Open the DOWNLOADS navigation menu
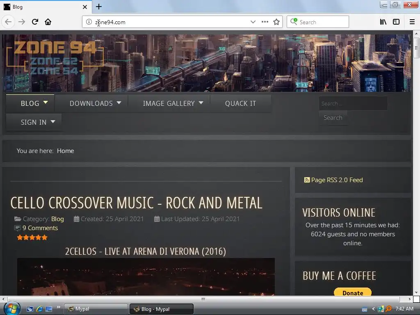The width and height of the screenshot is (420, 315). pyautogui.click(x=91, y=103)
